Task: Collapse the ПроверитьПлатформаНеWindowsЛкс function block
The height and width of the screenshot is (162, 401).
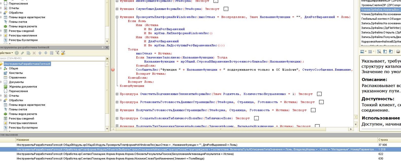Action: point(117,17)
